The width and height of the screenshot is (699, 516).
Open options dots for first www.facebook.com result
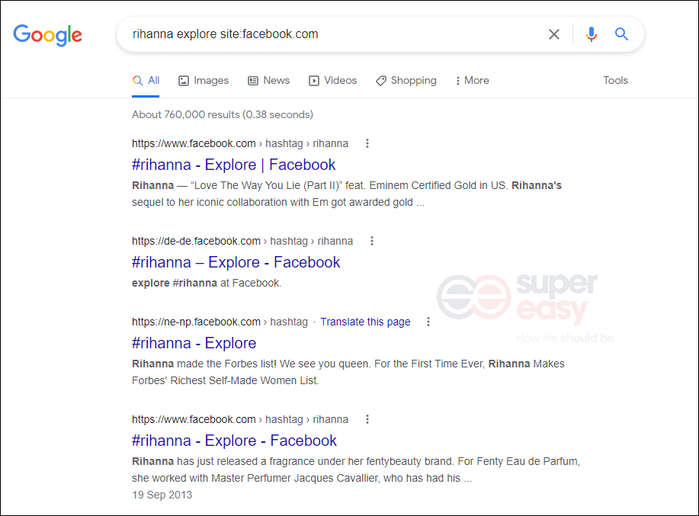click(x=367, y=143)
